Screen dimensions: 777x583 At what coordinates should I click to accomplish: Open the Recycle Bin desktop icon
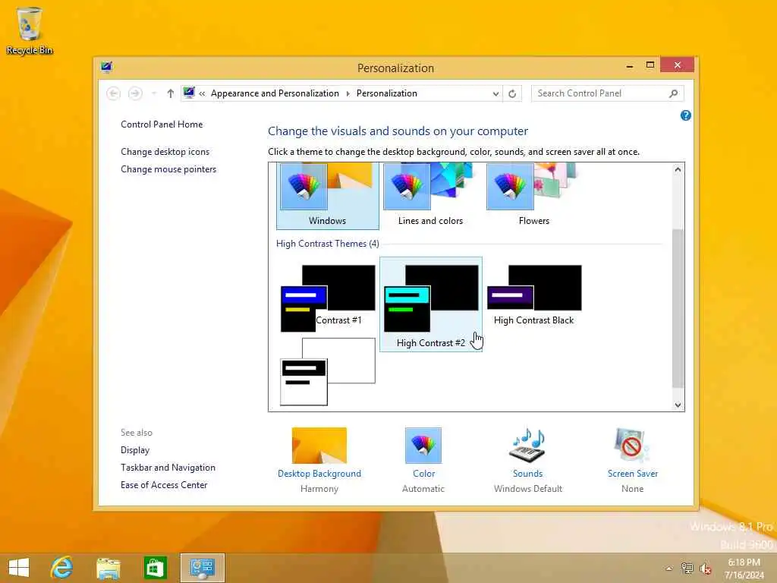[29, 30]
